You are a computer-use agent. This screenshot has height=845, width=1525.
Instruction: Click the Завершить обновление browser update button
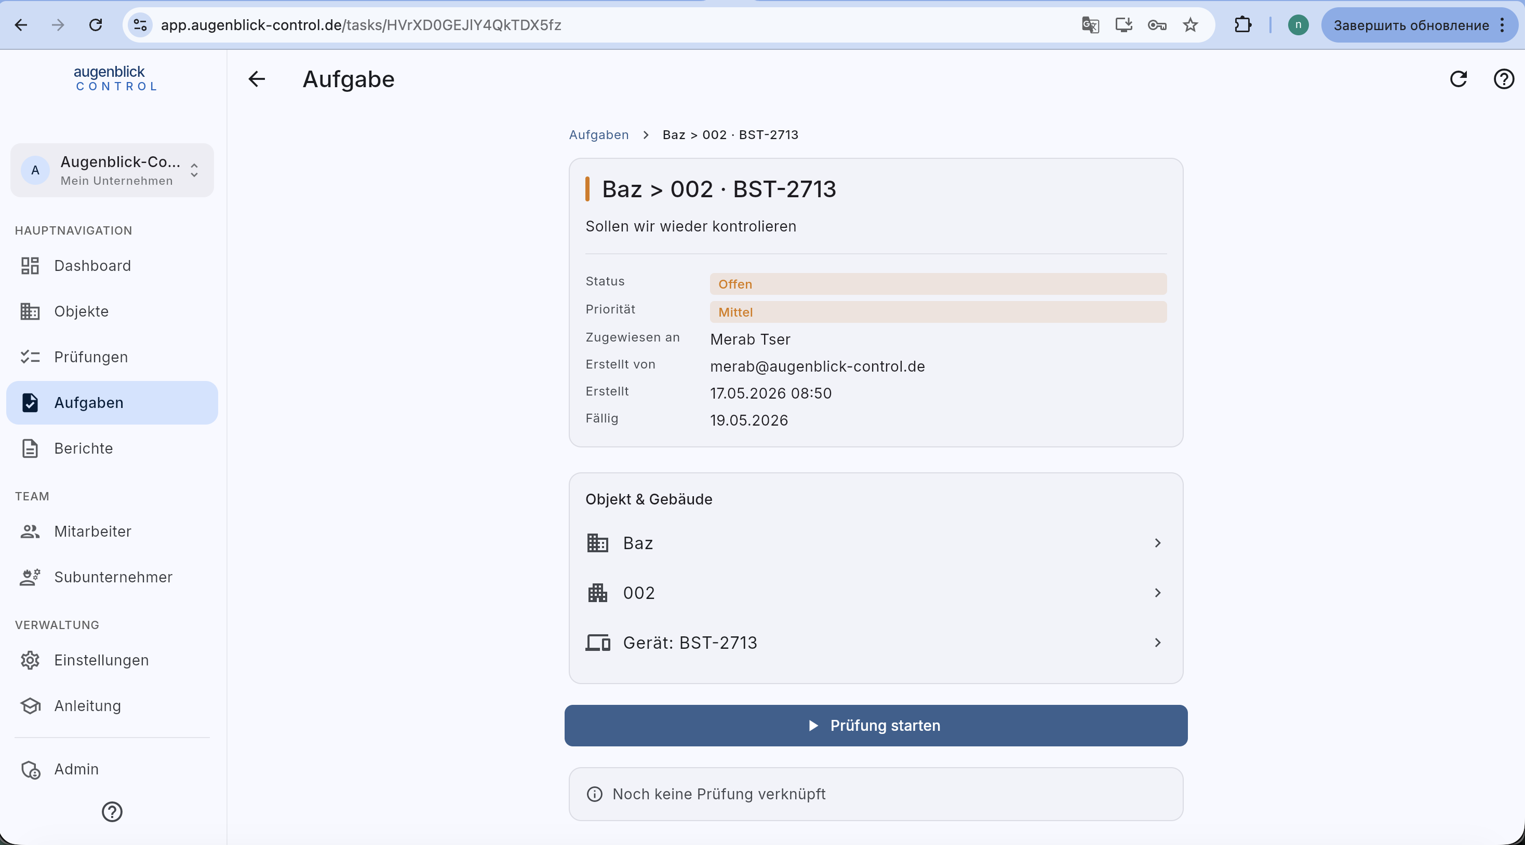coord(1420,25)
